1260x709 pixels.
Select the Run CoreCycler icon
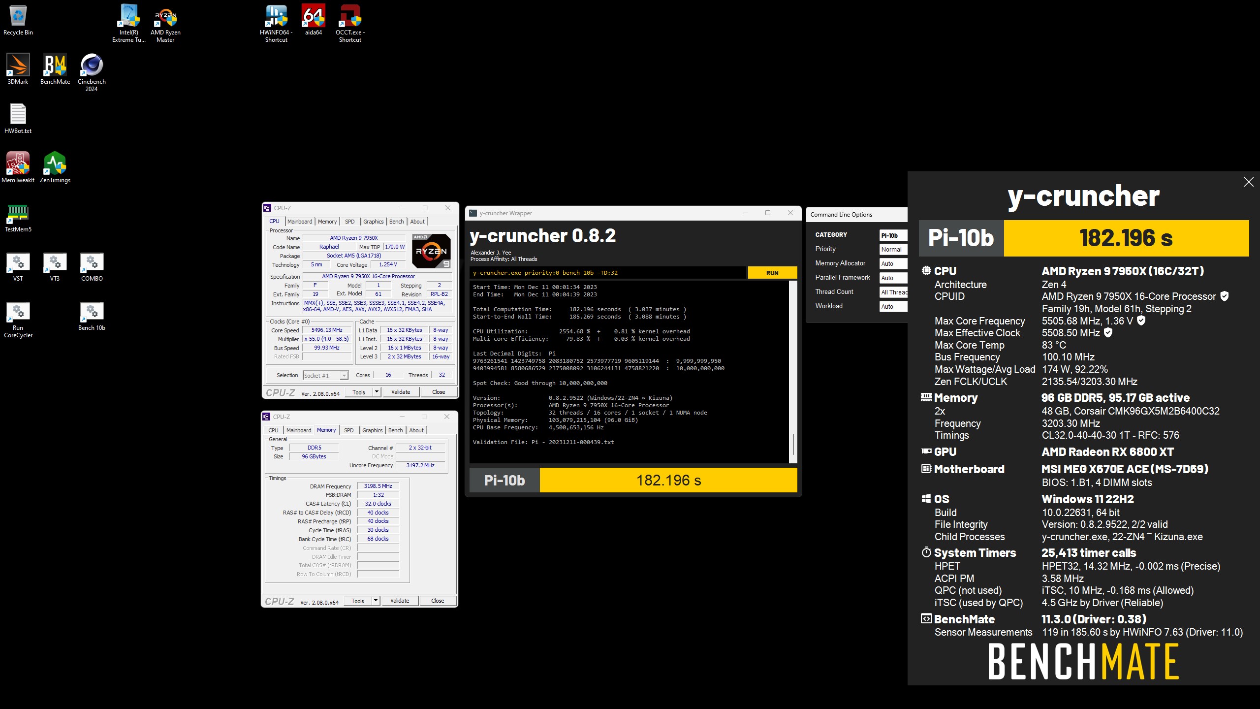pyautogui.click(x=18, y=319)
